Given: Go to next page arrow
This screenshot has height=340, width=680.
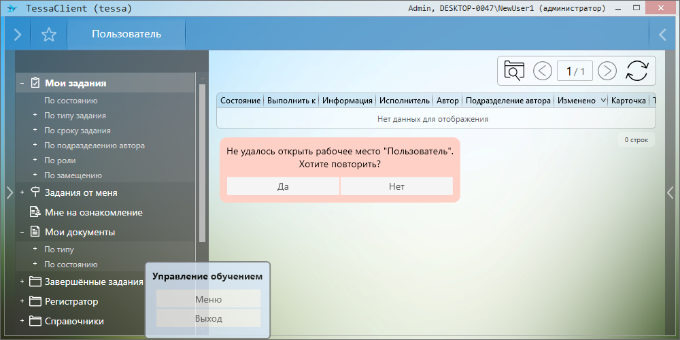Looking at the screenshot, I should pos(607,71).
